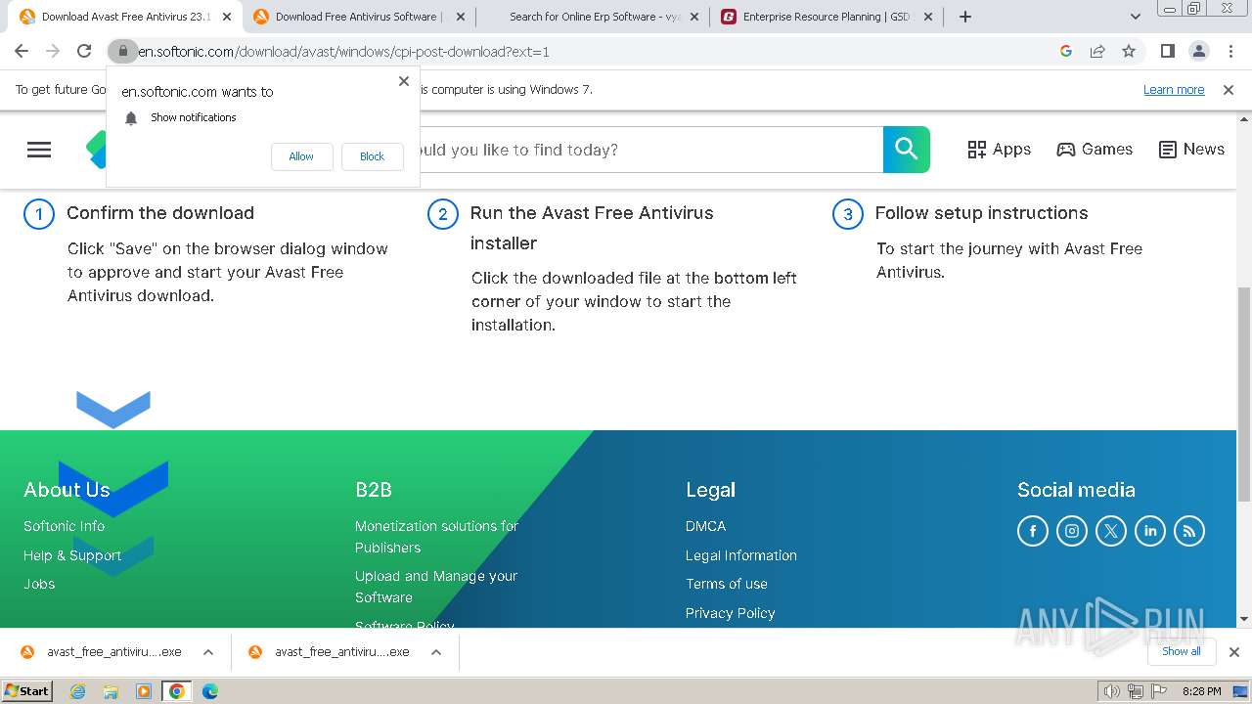Expand options for second avast download
The height and width of the screenshot is (704, 1252).
point(436,652)
